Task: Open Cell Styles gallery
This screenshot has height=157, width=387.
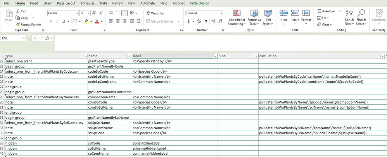Action: 268,18
